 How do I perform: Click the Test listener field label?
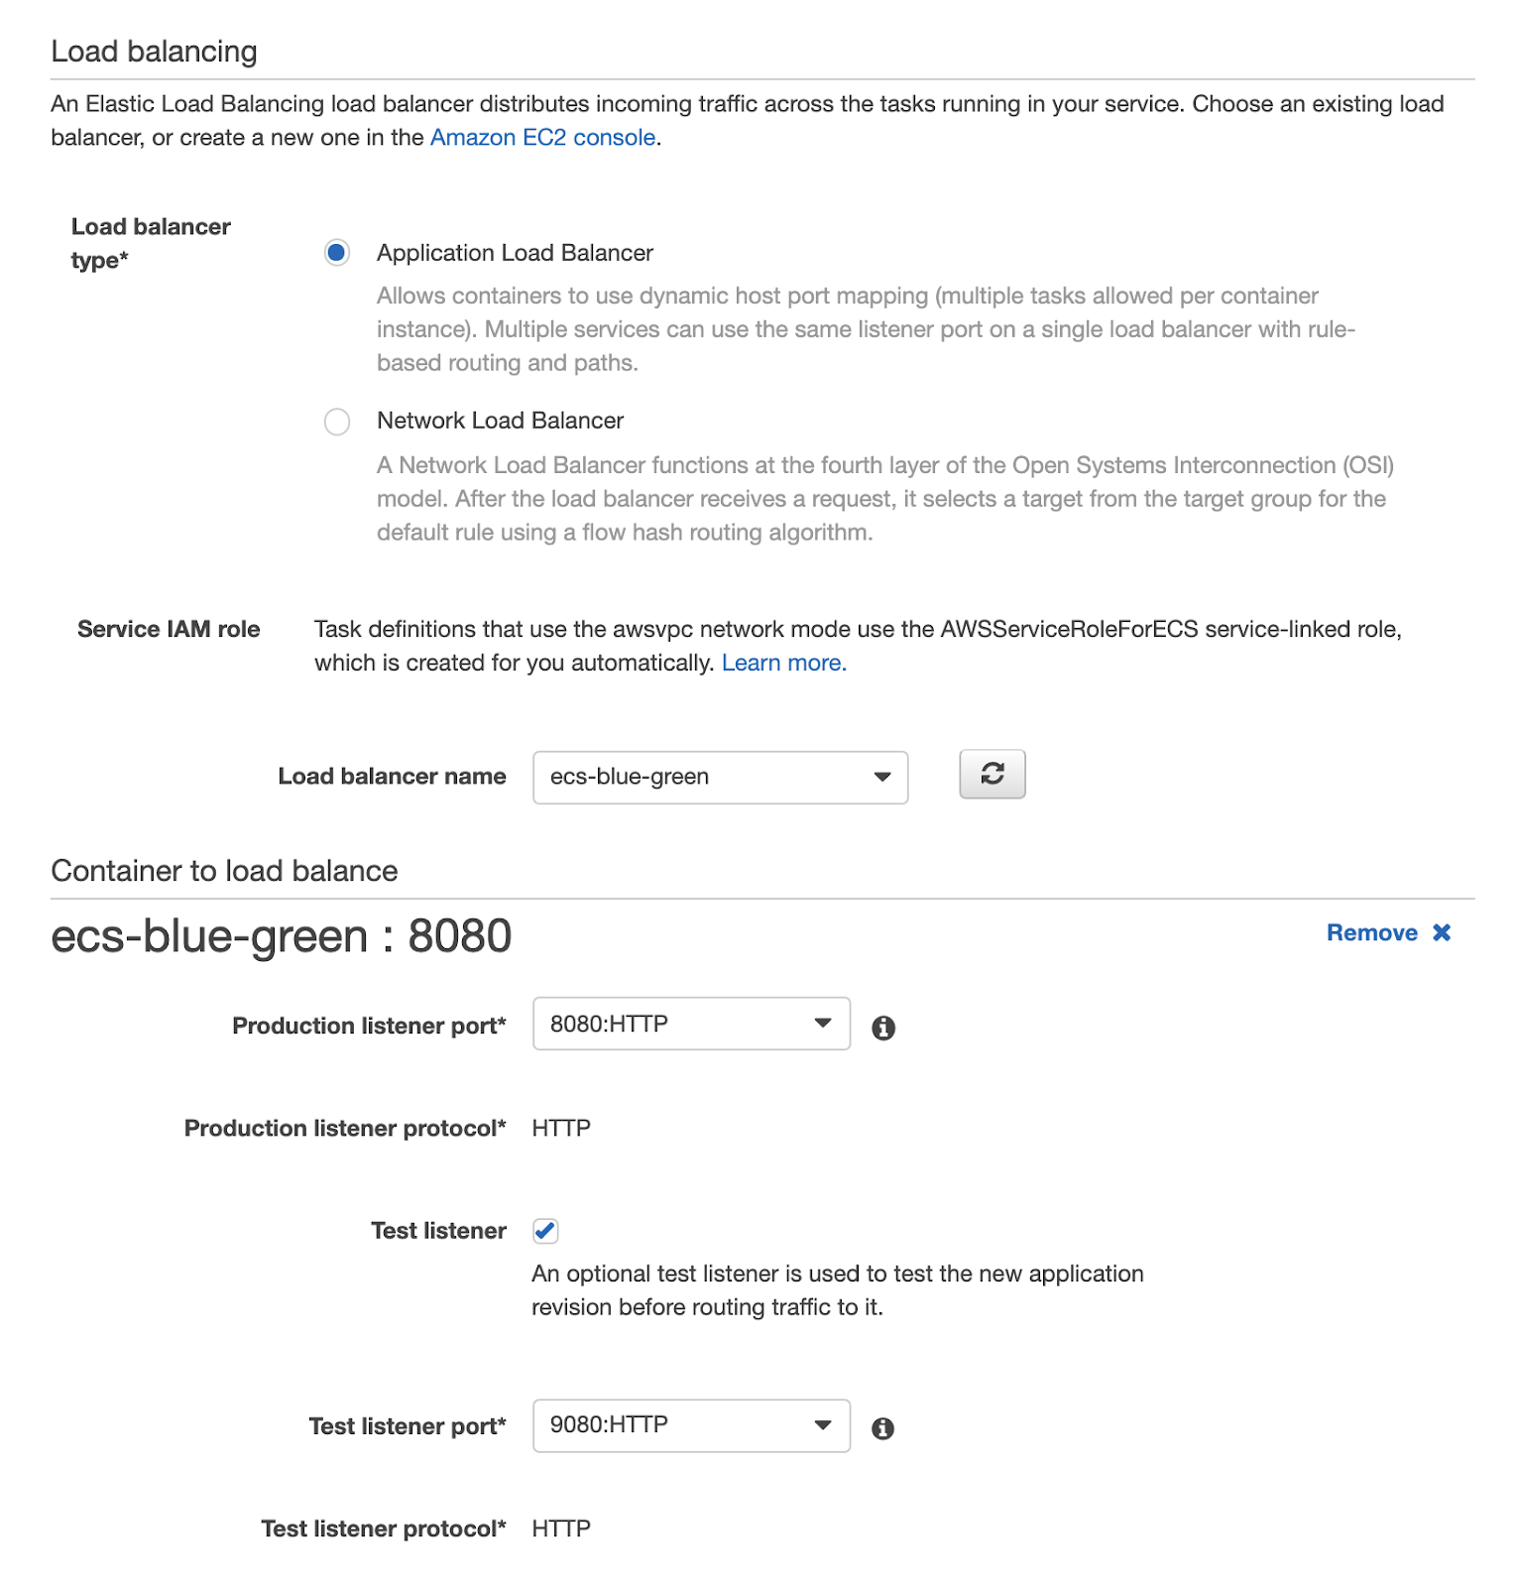[438, 1231]
